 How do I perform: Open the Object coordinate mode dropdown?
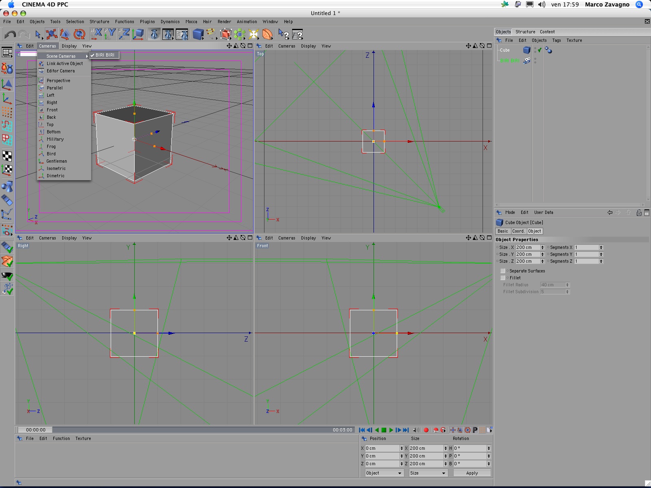point(384,473)
